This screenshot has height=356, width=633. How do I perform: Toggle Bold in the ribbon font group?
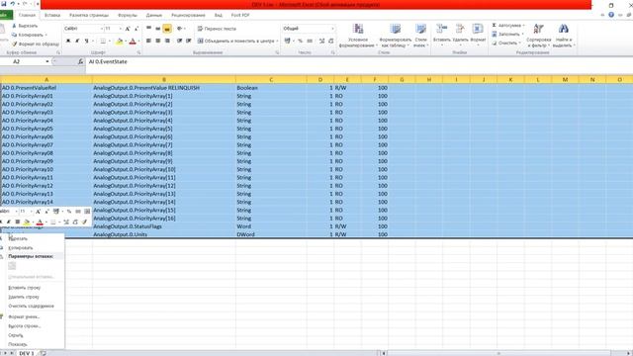pyautogui.click(x=68, y=41)
